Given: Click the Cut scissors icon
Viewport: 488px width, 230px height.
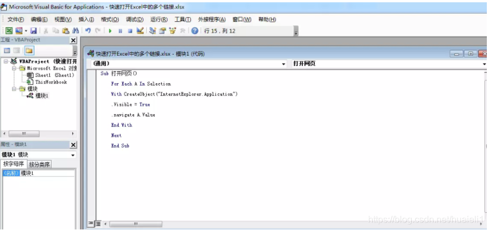Looking at the screenshot, I should pos(46,30).
